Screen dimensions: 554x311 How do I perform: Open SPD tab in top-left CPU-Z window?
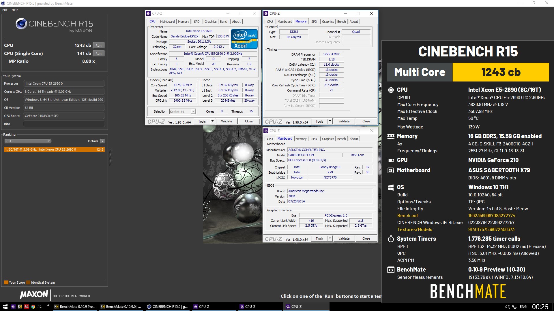[197, 22]
